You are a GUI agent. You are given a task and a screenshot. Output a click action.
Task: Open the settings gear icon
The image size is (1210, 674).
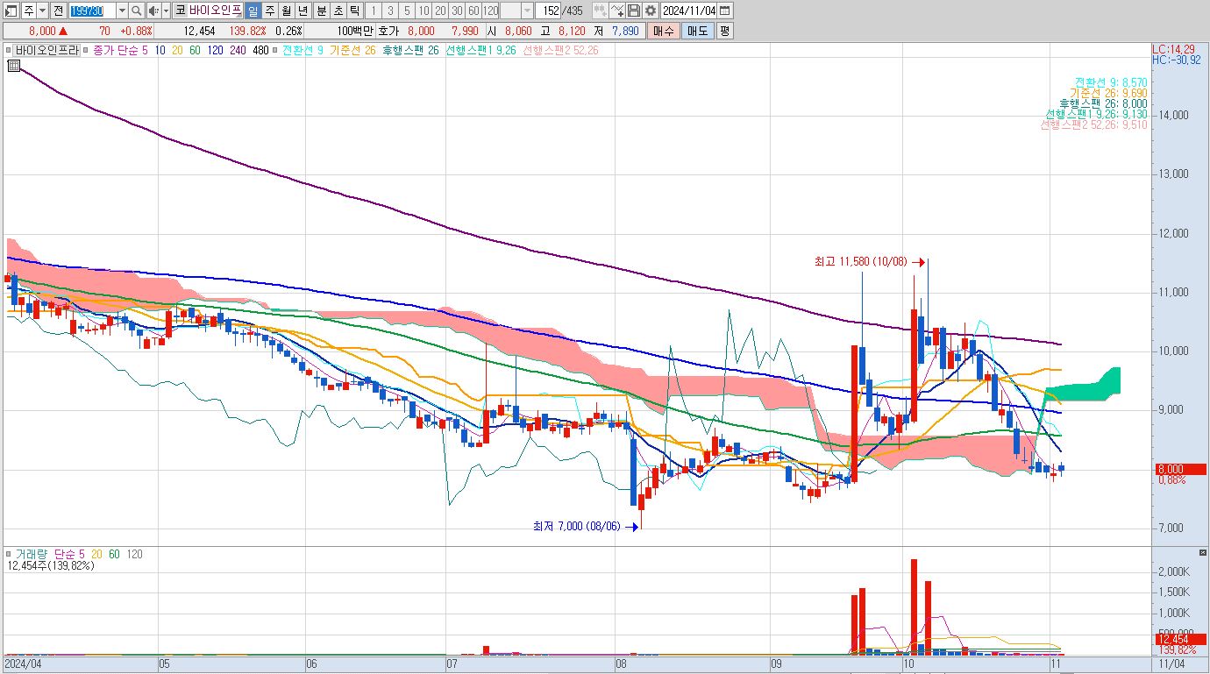[650, 11]
